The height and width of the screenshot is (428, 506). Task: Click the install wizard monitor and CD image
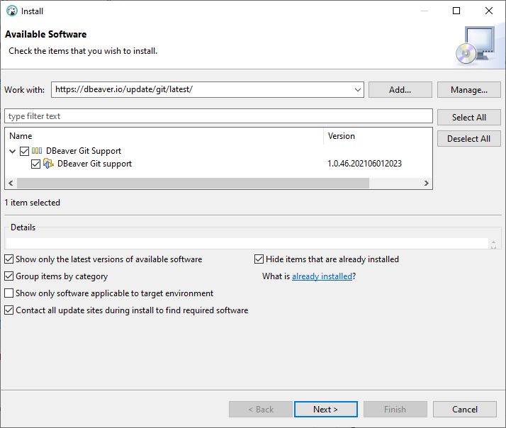[x=476, y=45]
